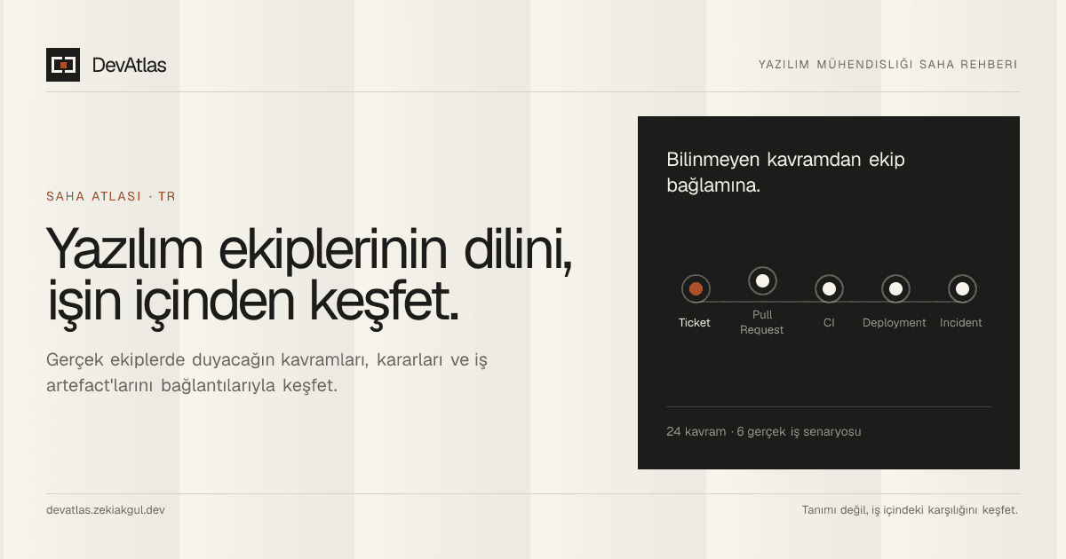The height and width of the screenshot is (559, 1066).
Task: Click the footer tagline Tanımı değil
Action: pos(910,510)
